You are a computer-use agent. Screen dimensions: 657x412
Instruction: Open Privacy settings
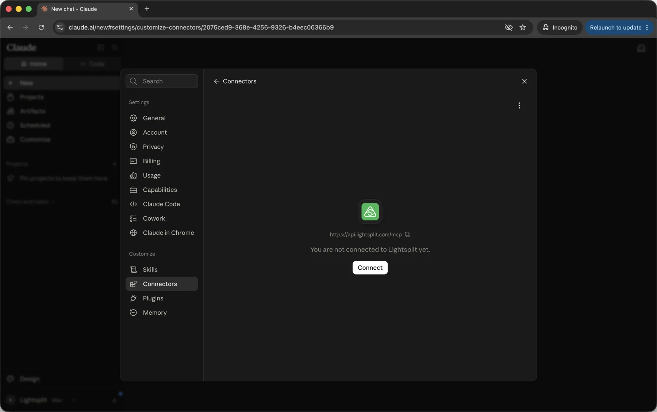coord(162,147)
